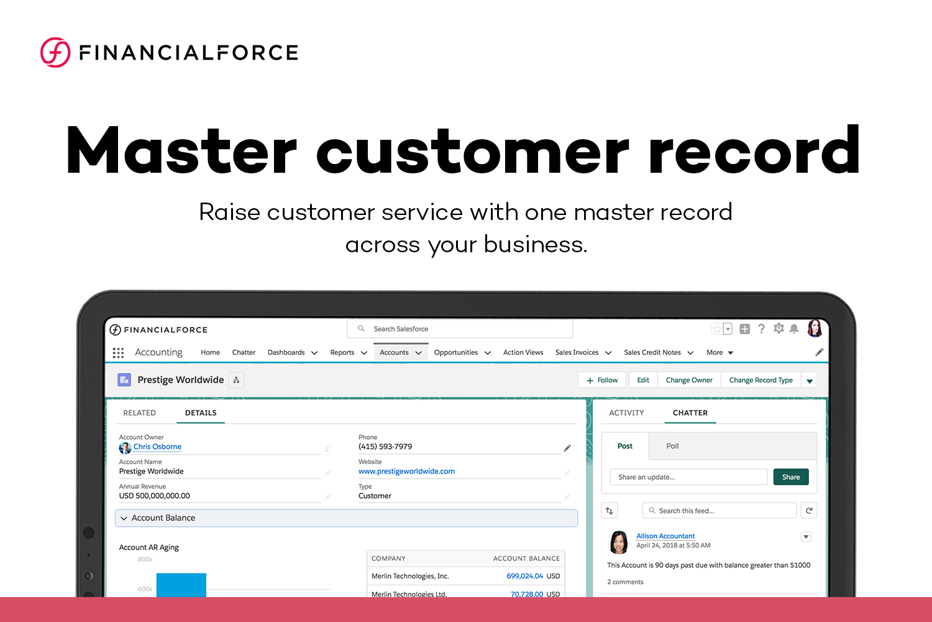932x622 pixels.
Task: Open the Salesforce app launcher waffle icon
Action: click(x=118, y=352)
